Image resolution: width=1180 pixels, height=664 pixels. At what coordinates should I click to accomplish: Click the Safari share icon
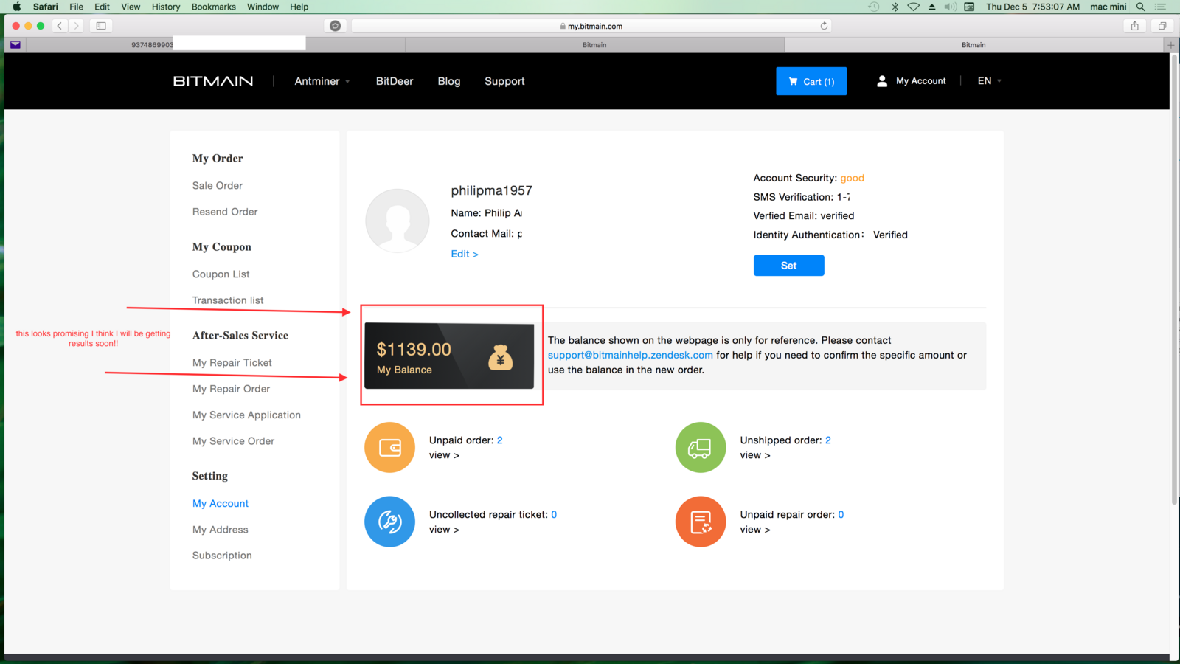(x=1135, y=26)
